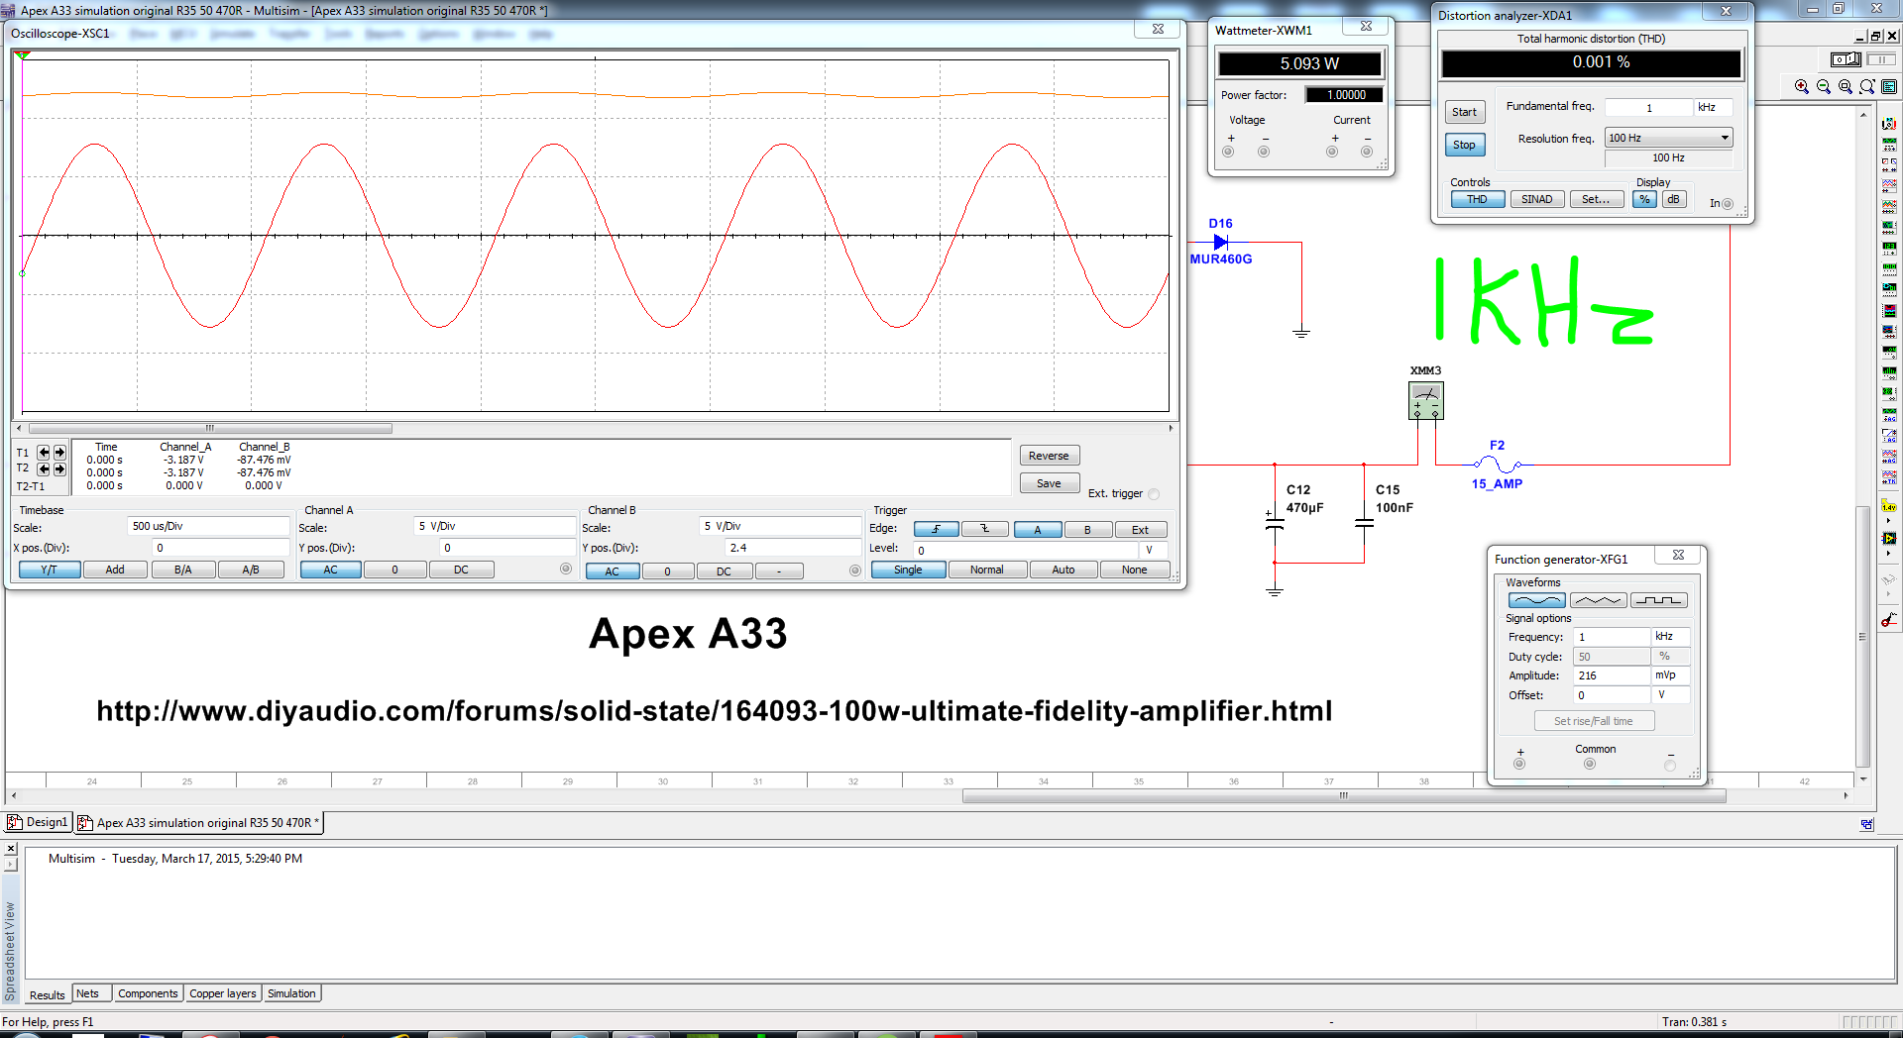The image size is (1903, 1038).
Task: Open the Components spreadsheet tab
Action: 148,993
